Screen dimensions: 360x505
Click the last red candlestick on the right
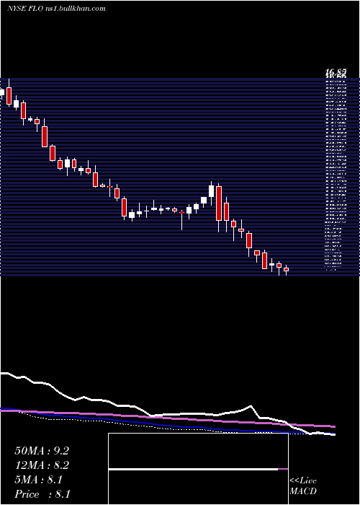pyautogui.click(x=286, y=271)
